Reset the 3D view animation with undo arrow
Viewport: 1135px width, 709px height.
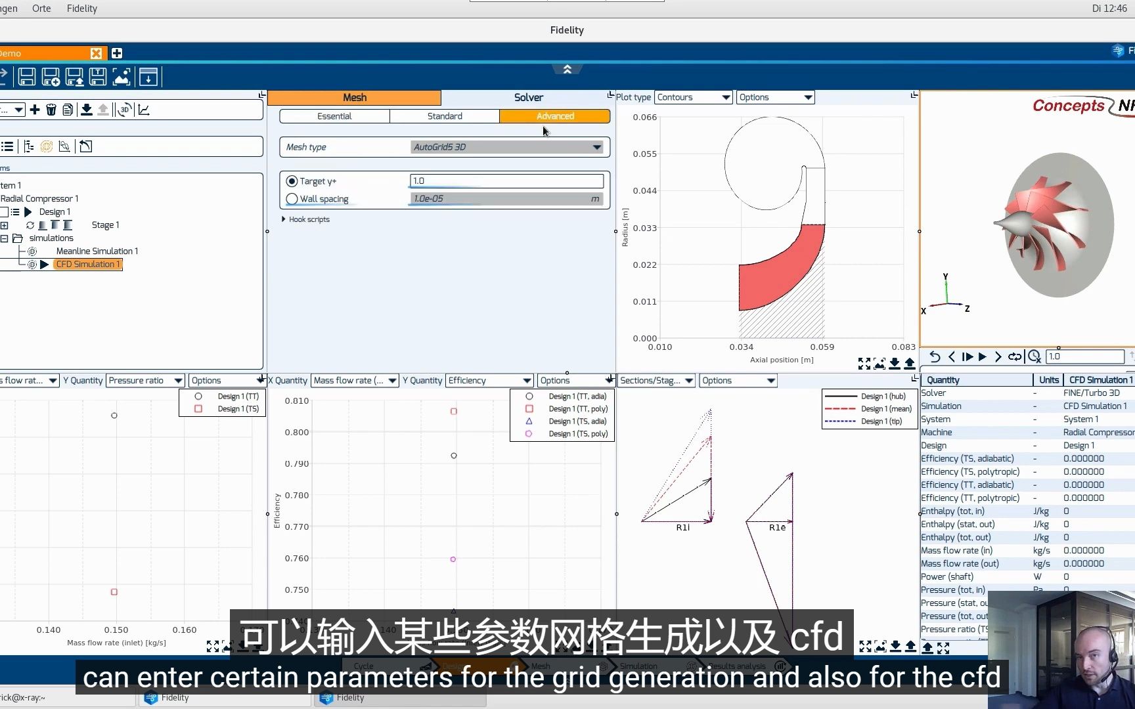pyautogui.click(x=935, y=356)
